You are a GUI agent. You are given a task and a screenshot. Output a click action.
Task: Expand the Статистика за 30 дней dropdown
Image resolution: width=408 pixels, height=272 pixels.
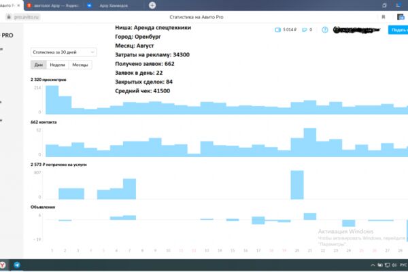point(63,52)
